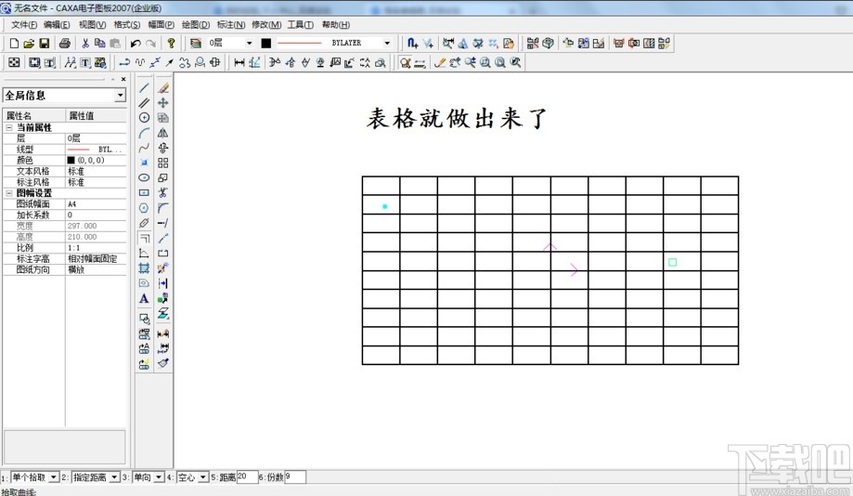Click the 属性值 column header
Image resolution: width=853 pixels, height=496 pixels.
click(97, 115)
